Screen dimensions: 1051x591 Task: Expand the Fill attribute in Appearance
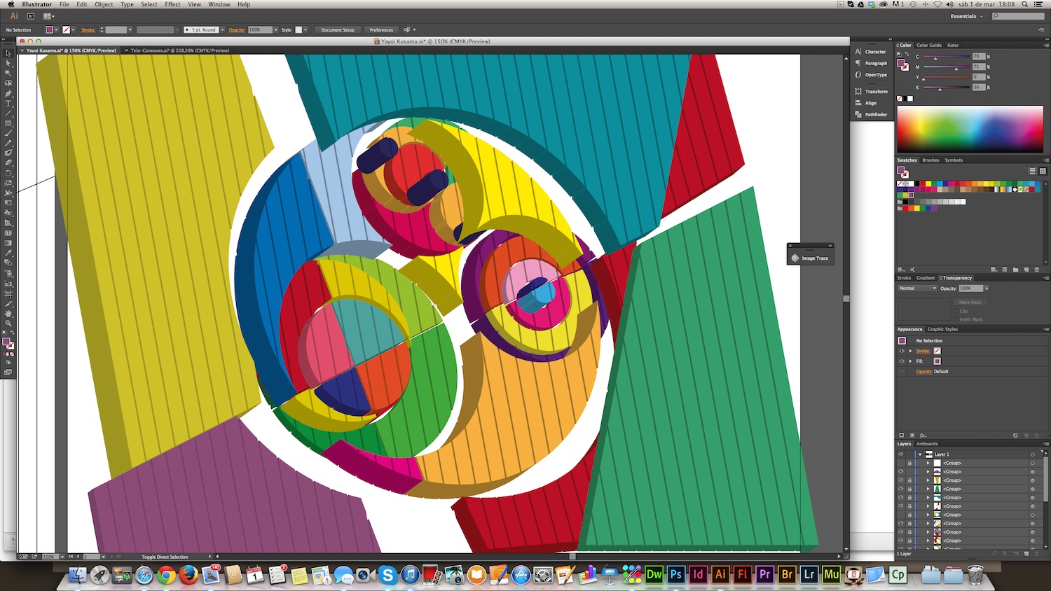coord(910,361)
